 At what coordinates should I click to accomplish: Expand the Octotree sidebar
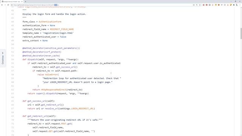point(3,58)
